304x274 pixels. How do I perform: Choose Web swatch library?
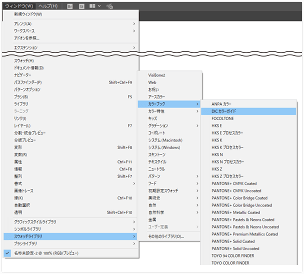click(169, 82)
